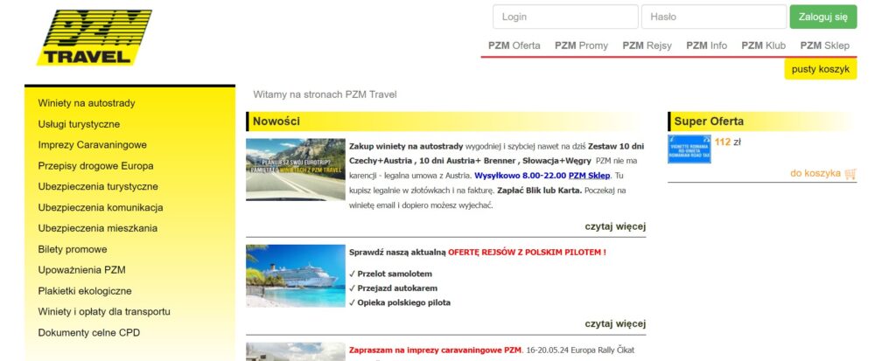Image resolution: width=896 pixels, height=361 pixels.
Task: Click the cruise ship news image
Action: (x=295, y=275)
